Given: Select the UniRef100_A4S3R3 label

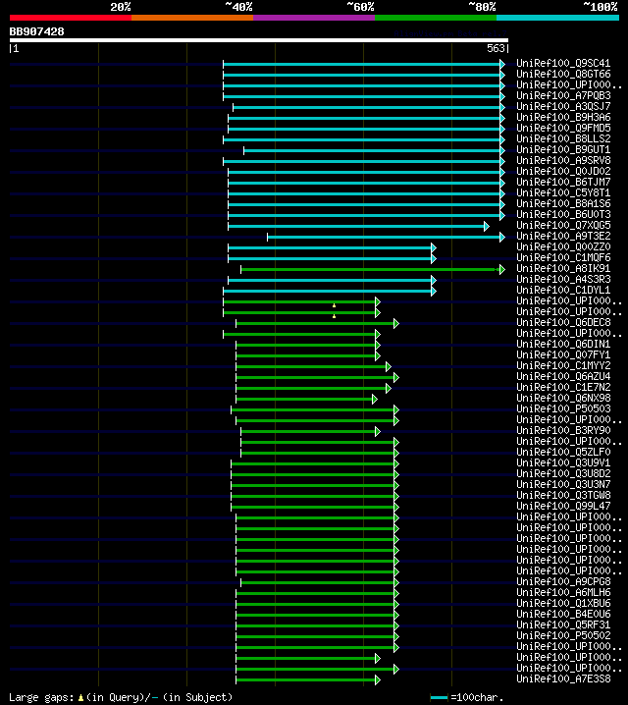Looking at the screenshot, I should pyautogui.click(x=563, y=279).
